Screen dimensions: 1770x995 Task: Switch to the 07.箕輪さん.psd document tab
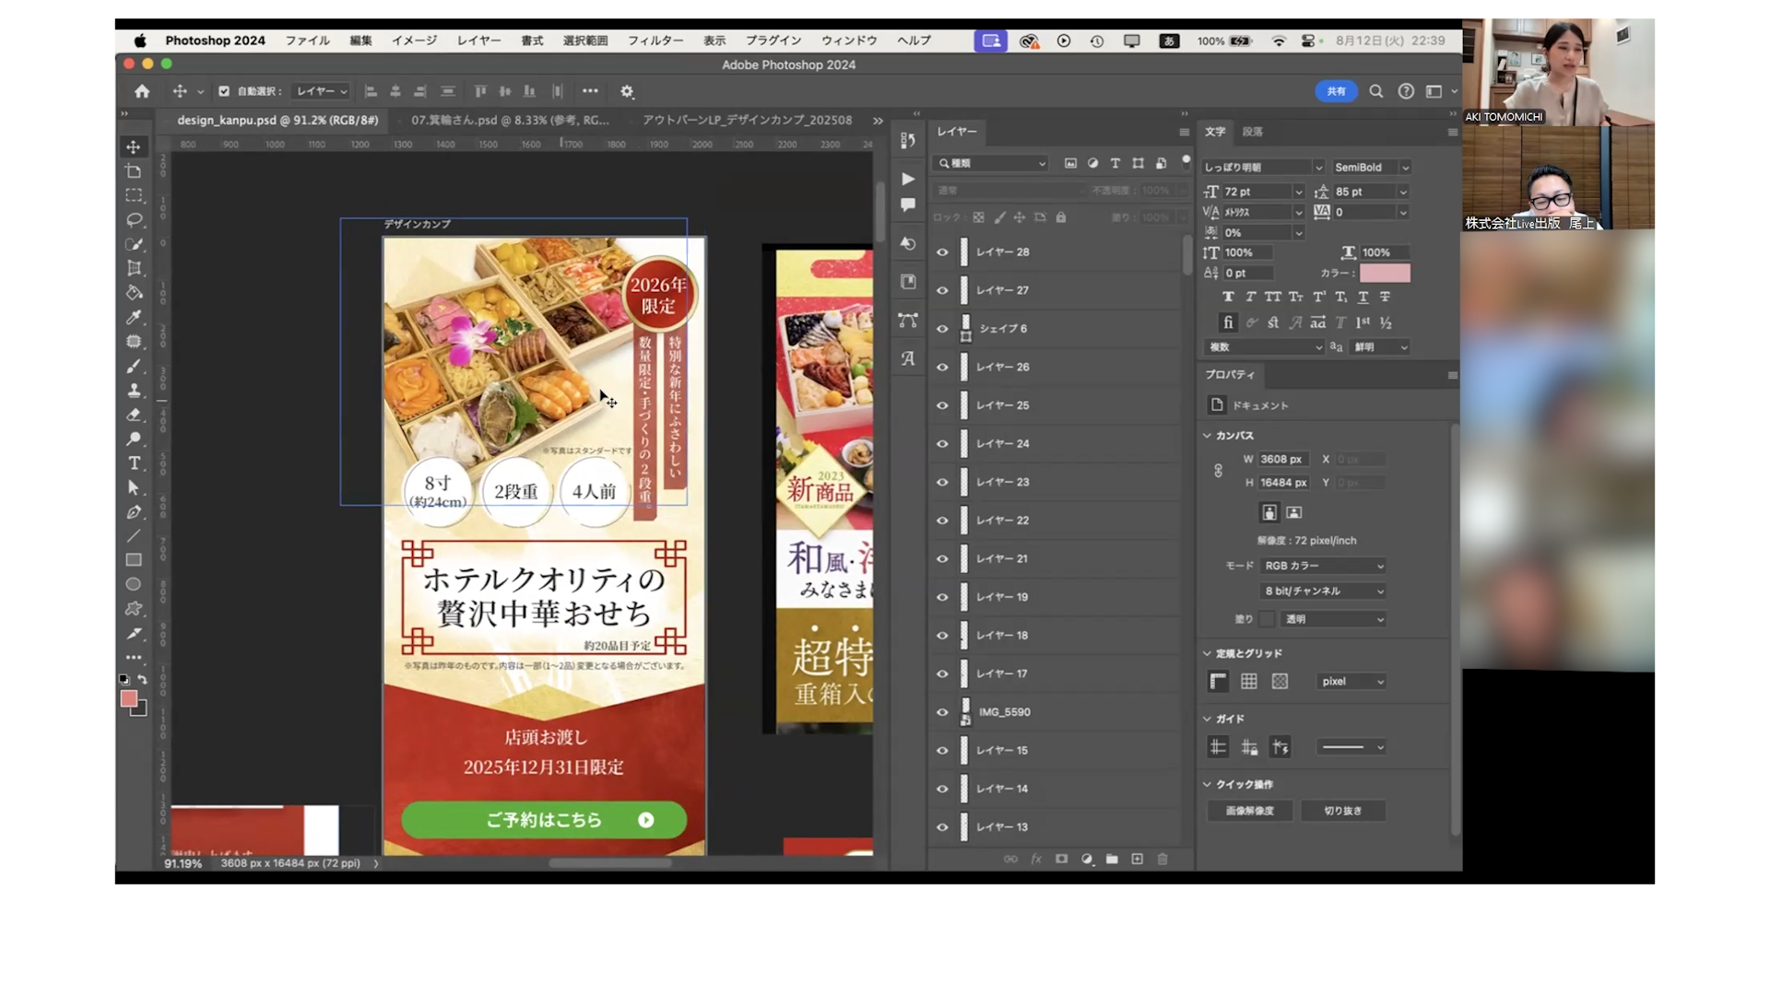pyautogui.click(x=509, y=120)
